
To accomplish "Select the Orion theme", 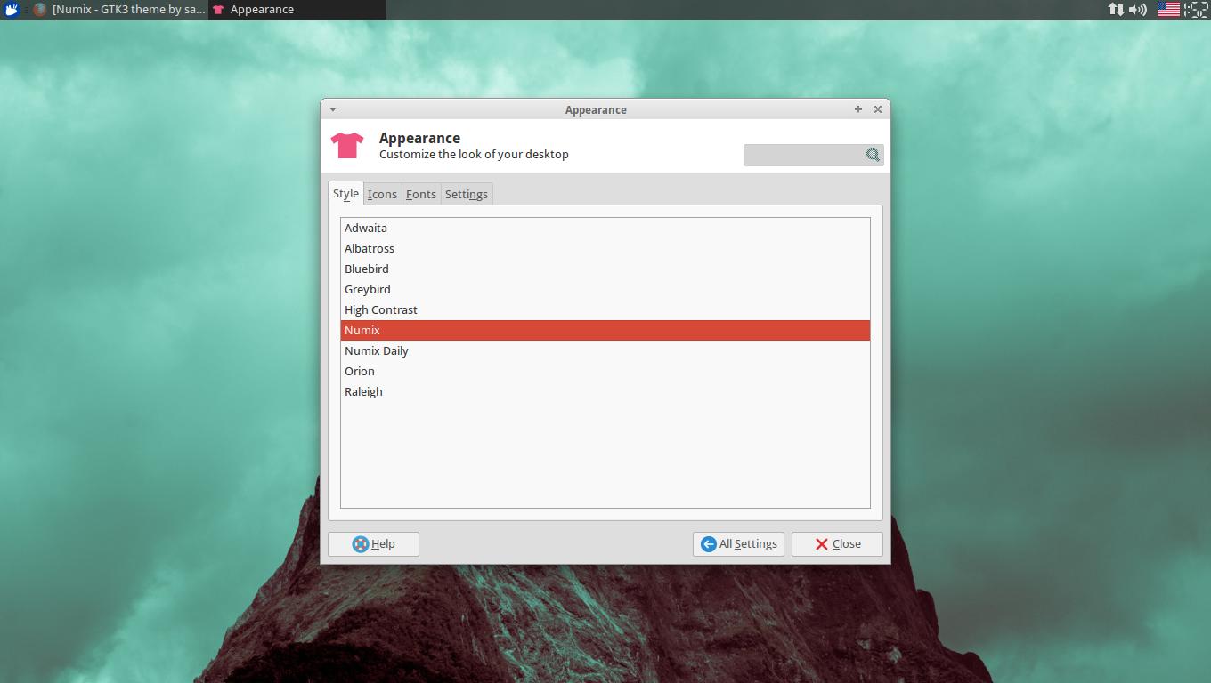I will click(605, 371).
